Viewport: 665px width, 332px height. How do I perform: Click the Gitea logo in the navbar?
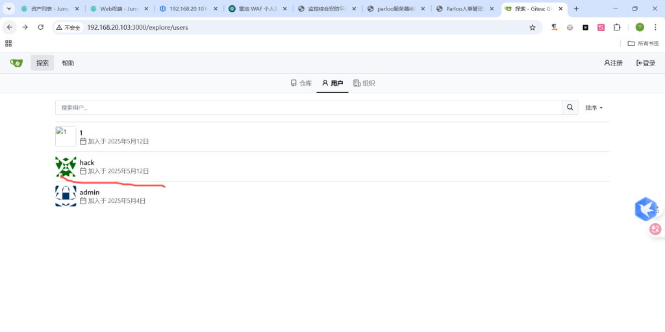pyautogui.click(x=16, y=63)
